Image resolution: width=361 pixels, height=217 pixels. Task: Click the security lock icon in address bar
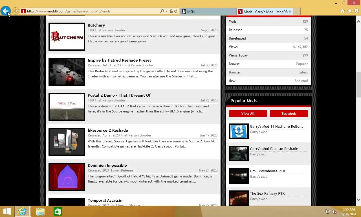coord(171,11)
